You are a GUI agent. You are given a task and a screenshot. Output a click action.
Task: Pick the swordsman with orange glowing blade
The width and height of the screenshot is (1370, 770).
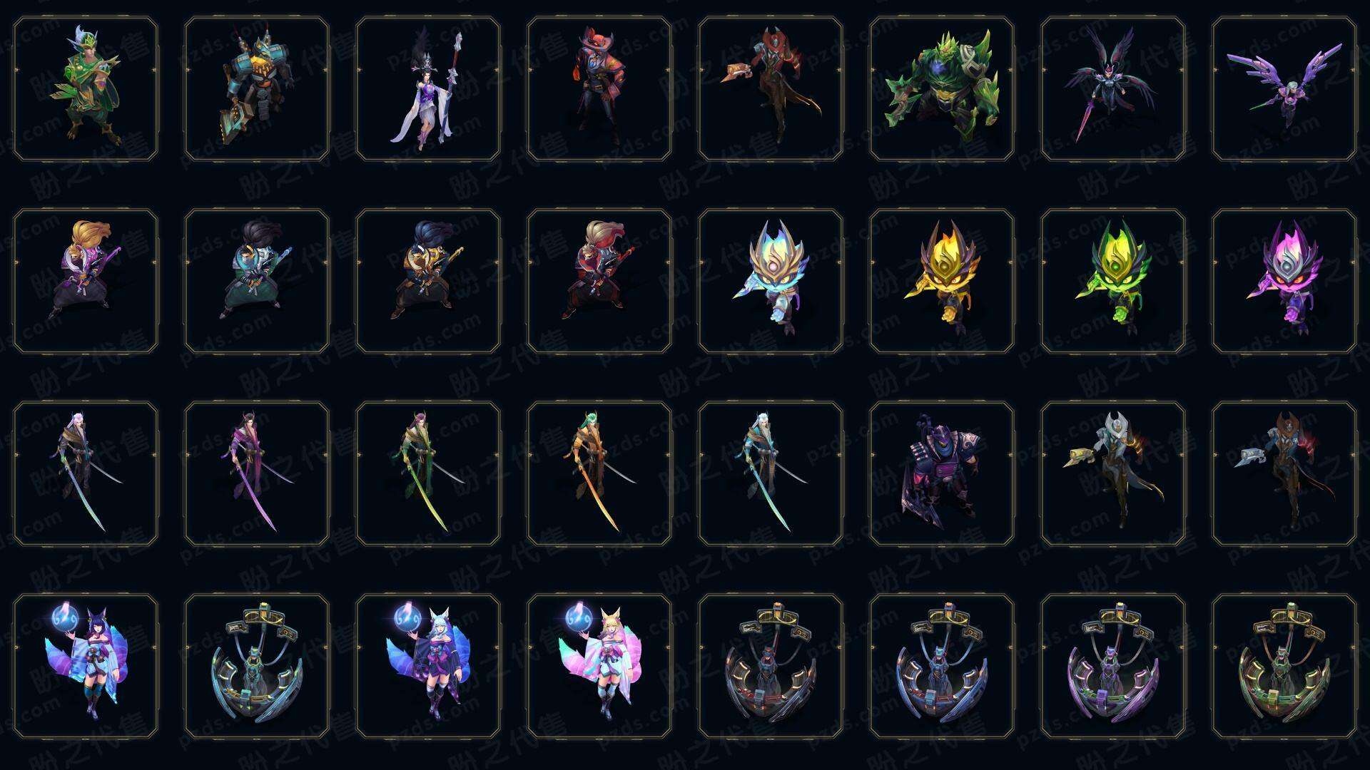599,473
